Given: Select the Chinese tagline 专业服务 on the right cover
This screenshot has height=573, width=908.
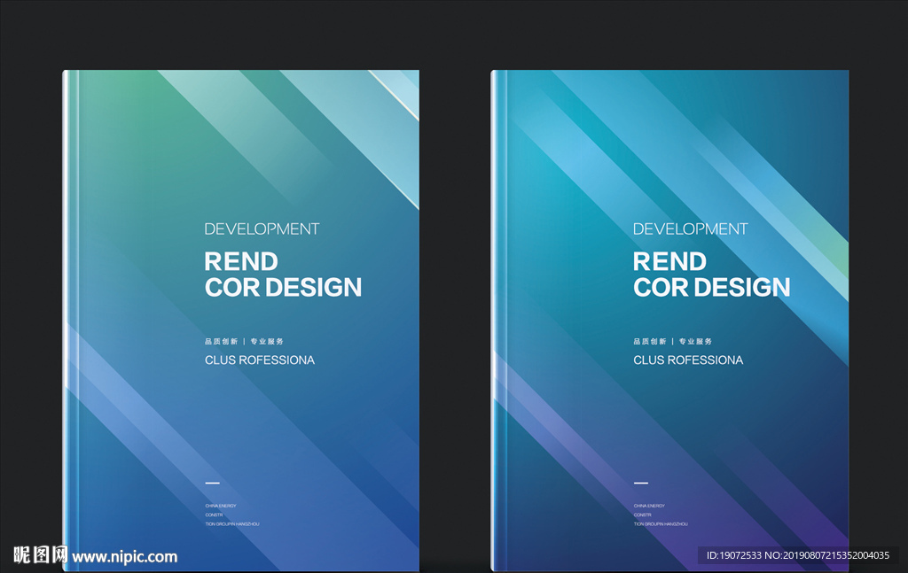Looking at the screenshot, I should coord(695,342).
